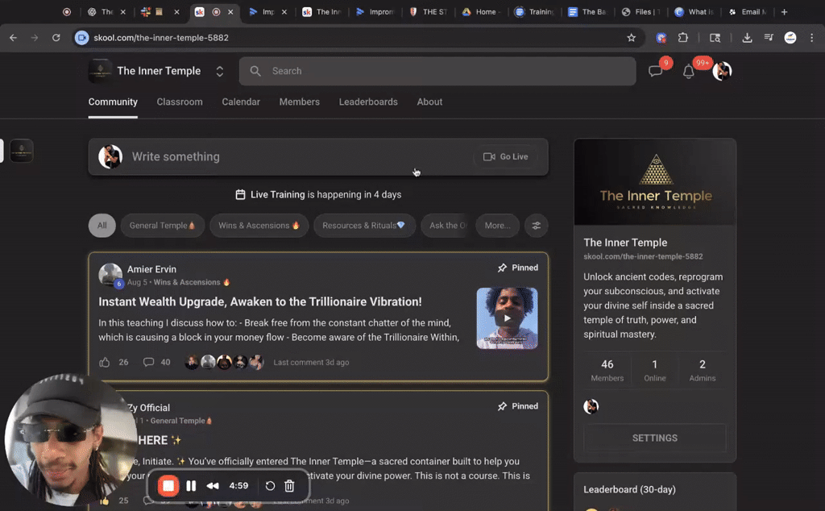Filter posts by Resources & Rituals
Image resolution: width=825 pixels, height=511 pixels.
(x=364, y=226)
